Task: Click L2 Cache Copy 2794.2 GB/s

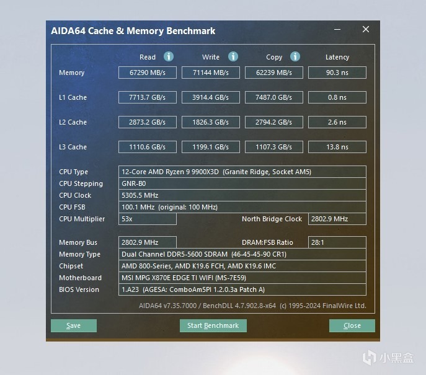Action: [x=274, y=122]
